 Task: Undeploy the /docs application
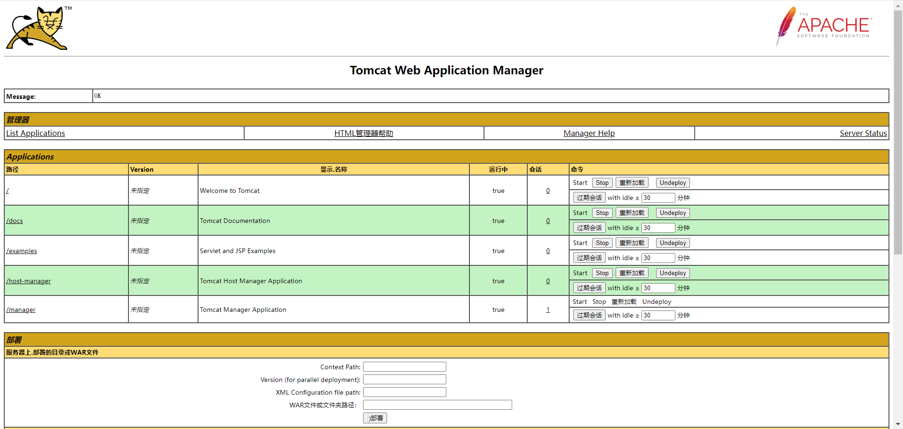tap(673, 213)
